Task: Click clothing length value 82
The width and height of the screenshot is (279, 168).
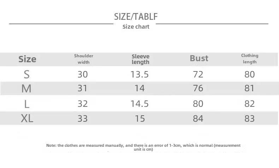Action: pyautogui.click(x=249, y=104)
